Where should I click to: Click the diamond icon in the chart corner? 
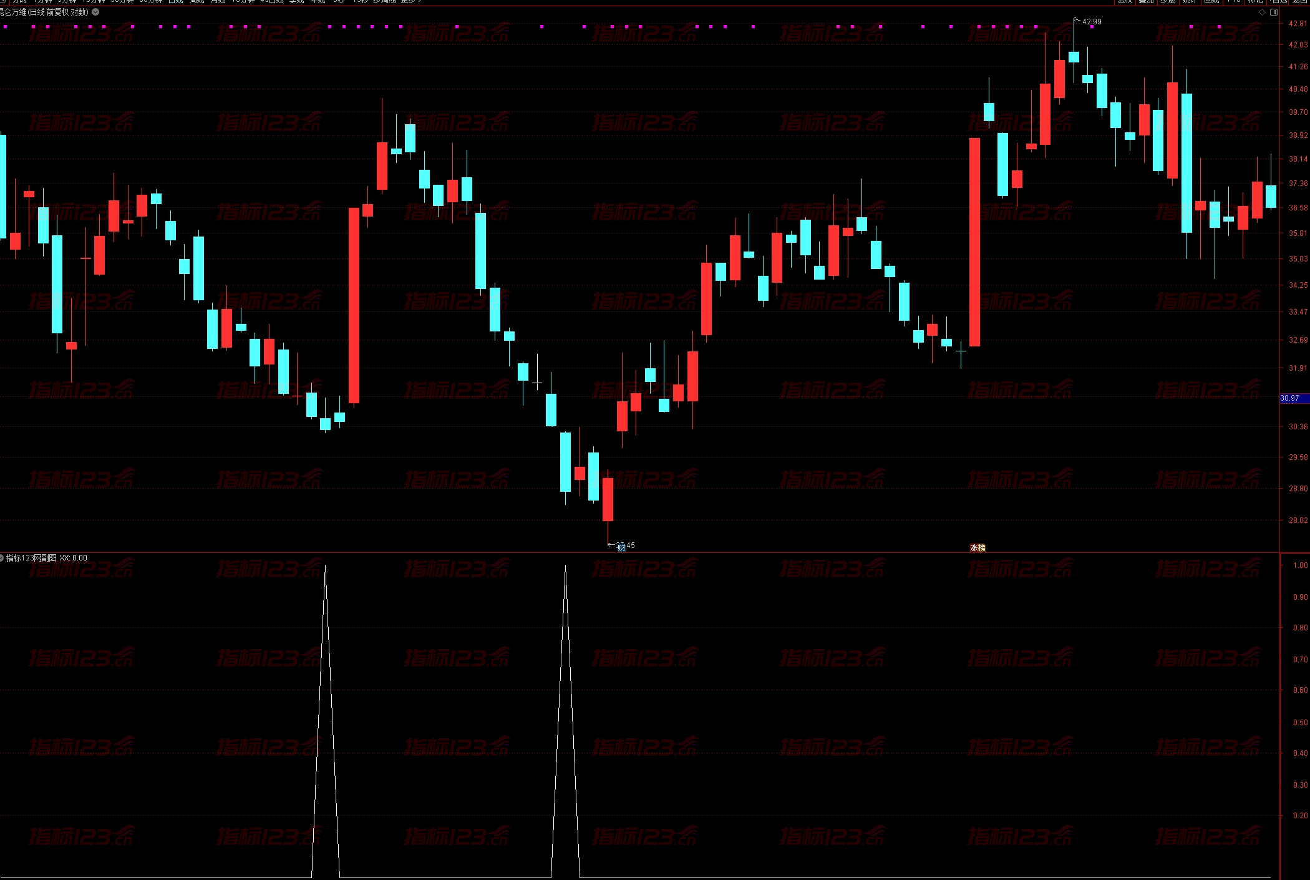1262,12
